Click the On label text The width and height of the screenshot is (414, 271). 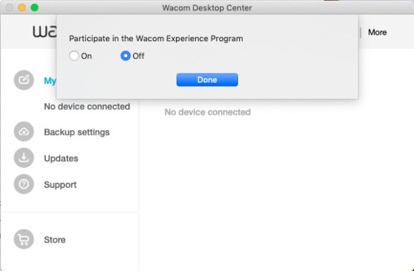[86, 56]
